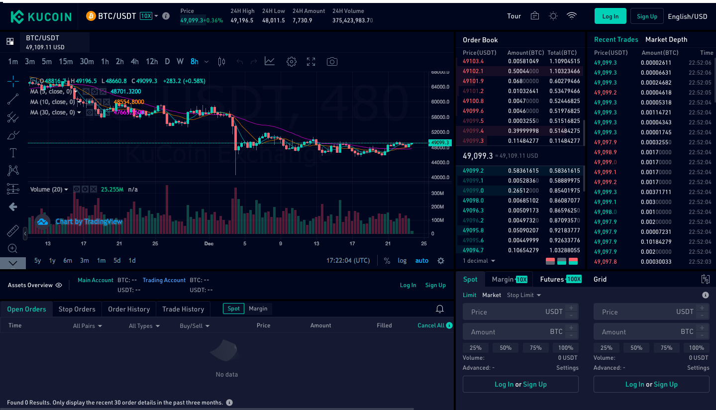
Task: Show sell orders only in order book
Action: pyautogui.click(x=550, y=261)
